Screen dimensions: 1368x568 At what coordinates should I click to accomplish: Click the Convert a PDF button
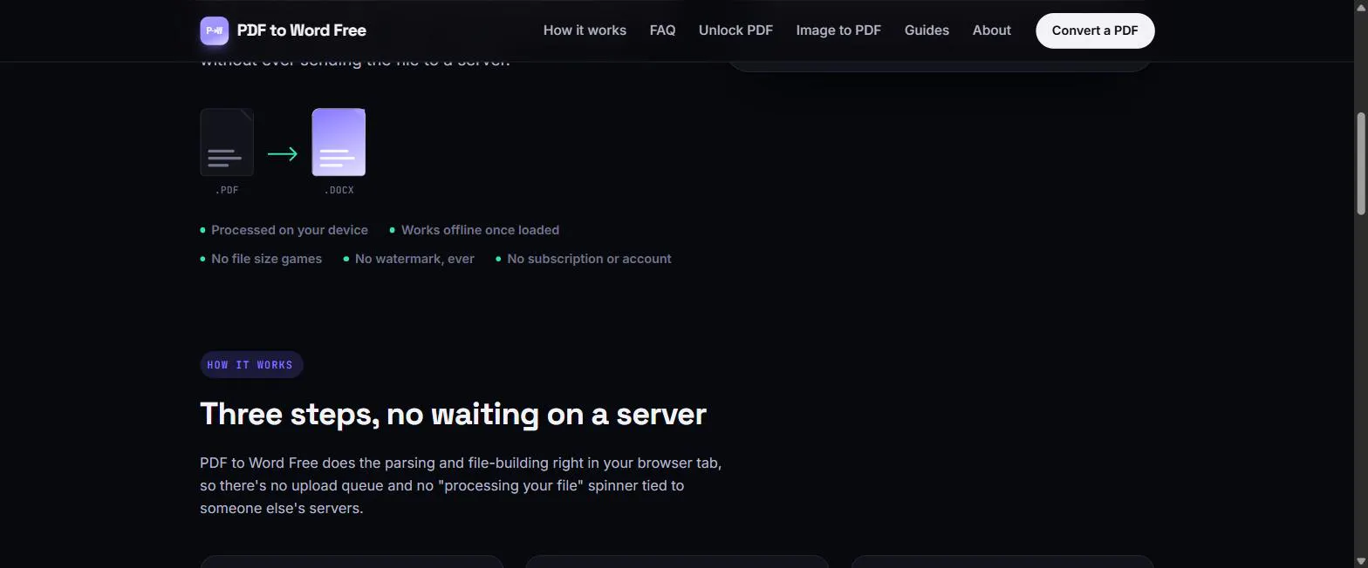click(1095, 30)
